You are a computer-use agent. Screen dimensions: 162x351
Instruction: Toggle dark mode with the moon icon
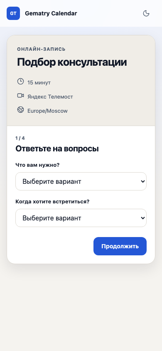pos(146,13)
